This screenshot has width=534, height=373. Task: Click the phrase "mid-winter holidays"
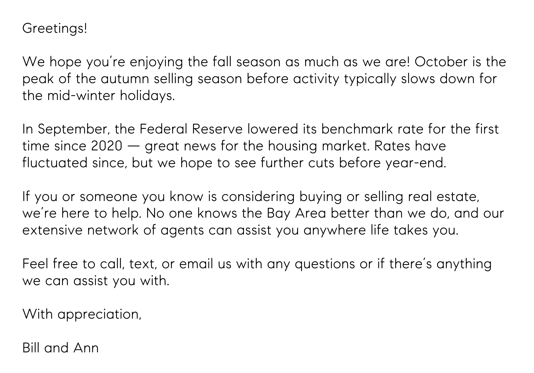[111, 96]
